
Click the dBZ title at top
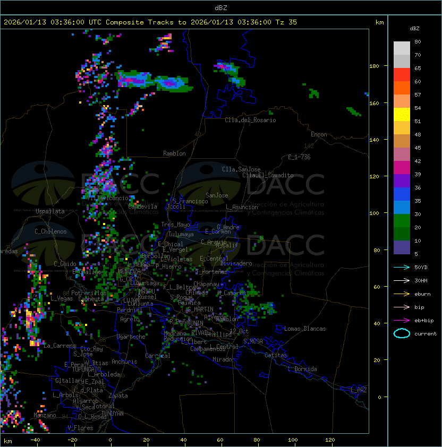(x=221, y=8)
